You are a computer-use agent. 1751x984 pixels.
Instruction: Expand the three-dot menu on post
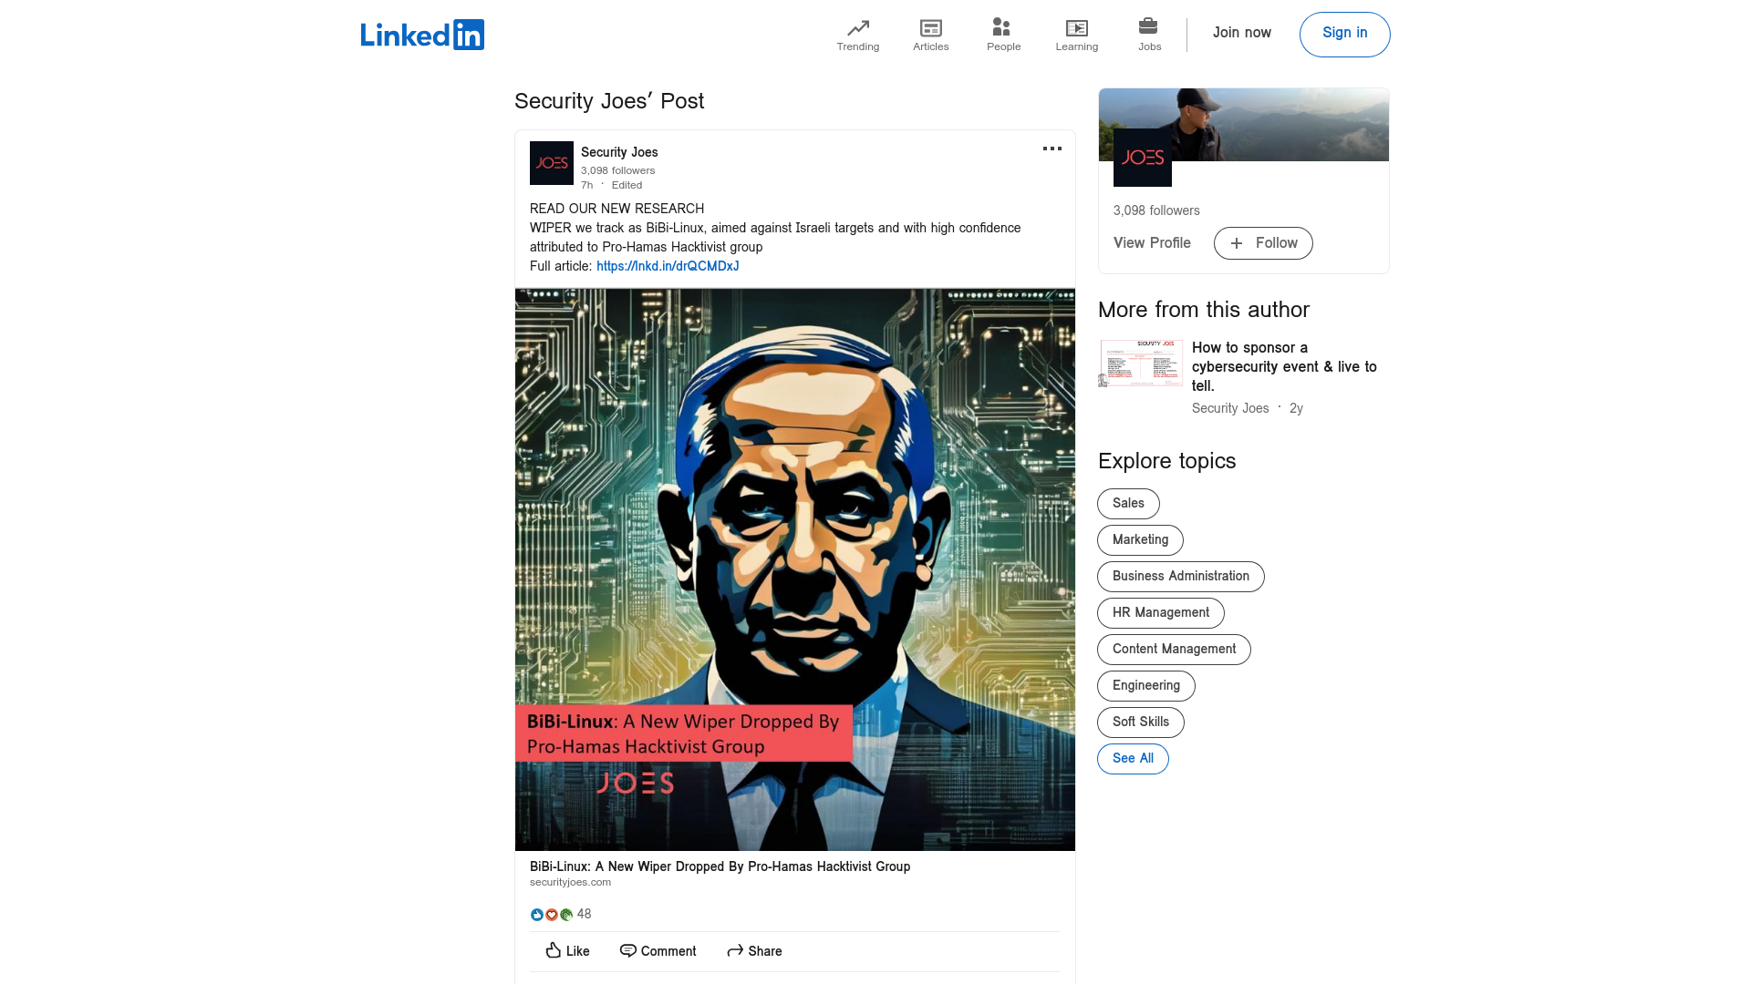(x=1052, y=149)
